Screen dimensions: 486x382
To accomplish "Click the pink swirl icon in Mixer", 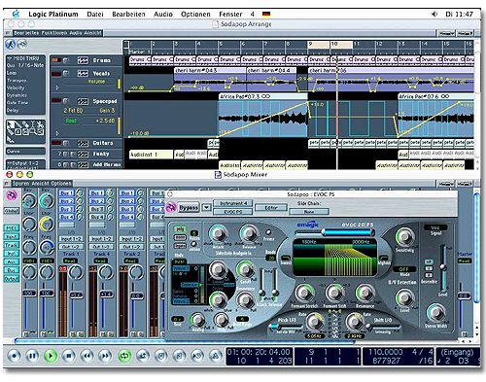I will click(12, 195).
